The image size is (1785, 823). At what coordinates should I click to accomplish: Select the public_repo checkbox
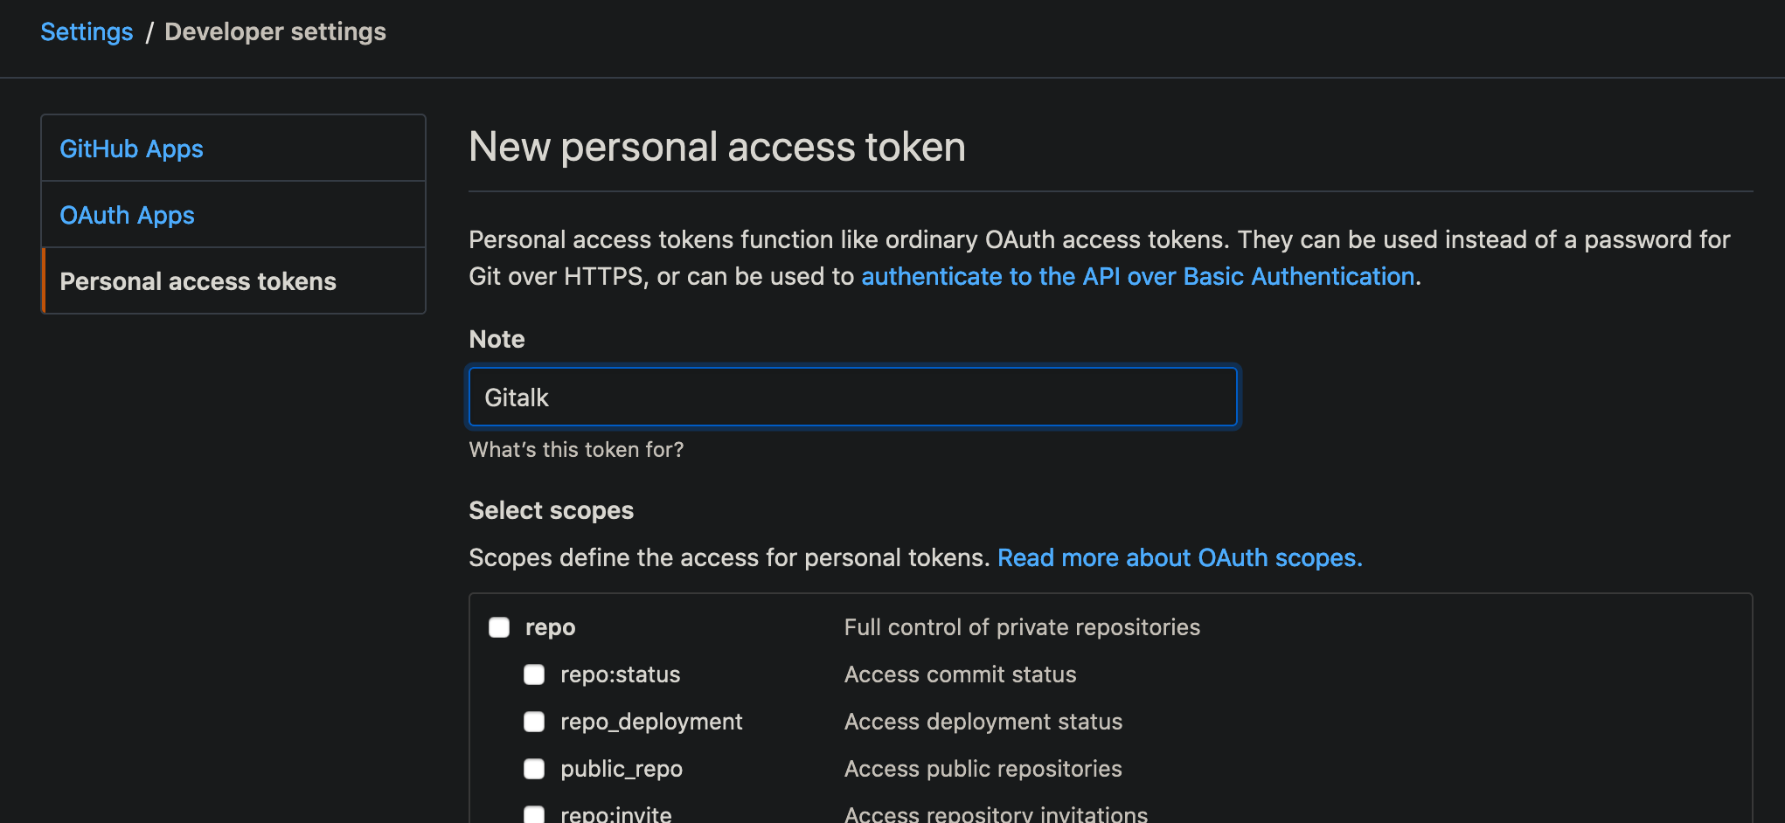pos(534,769)
